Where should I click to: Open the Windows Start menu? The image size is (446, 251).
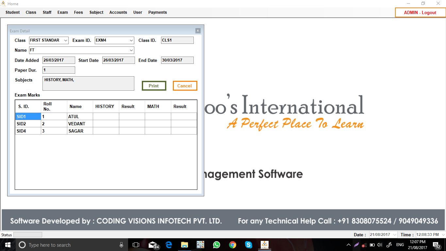pos(8,245)
